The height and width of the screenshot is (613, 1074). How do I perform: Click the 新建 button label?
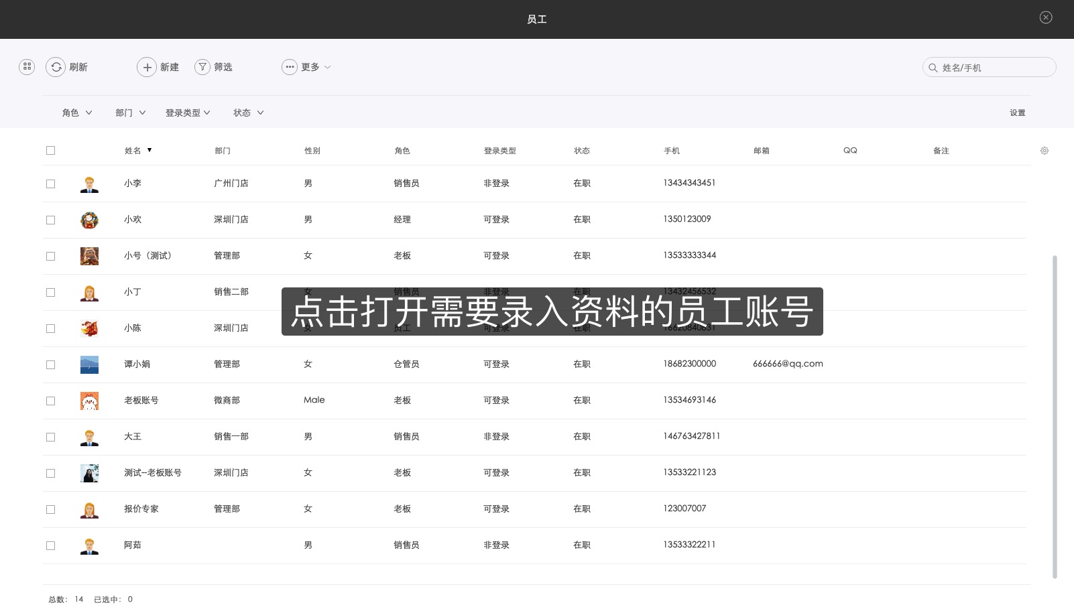[170, 67]
